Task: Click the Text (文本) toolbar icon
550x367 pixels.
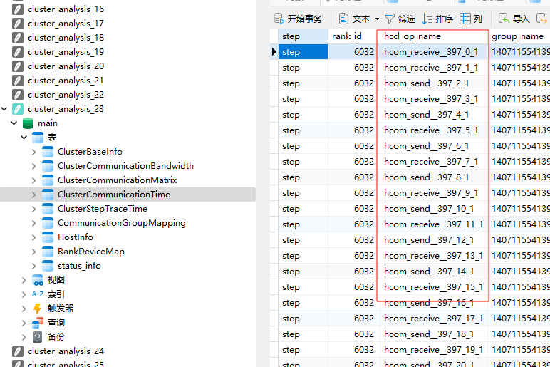Action: pyautogui.click(x=343, y=19)
